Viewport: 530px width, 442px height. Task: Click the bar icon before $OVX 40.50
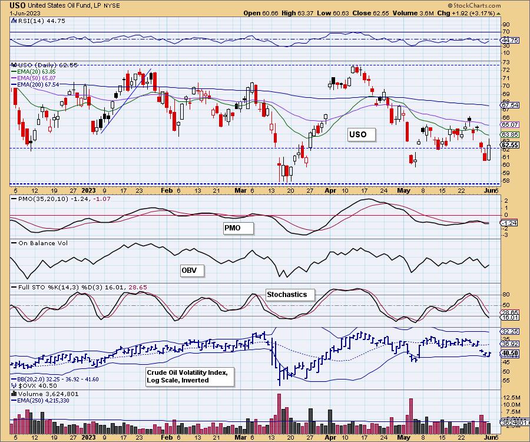pos(14,385)
